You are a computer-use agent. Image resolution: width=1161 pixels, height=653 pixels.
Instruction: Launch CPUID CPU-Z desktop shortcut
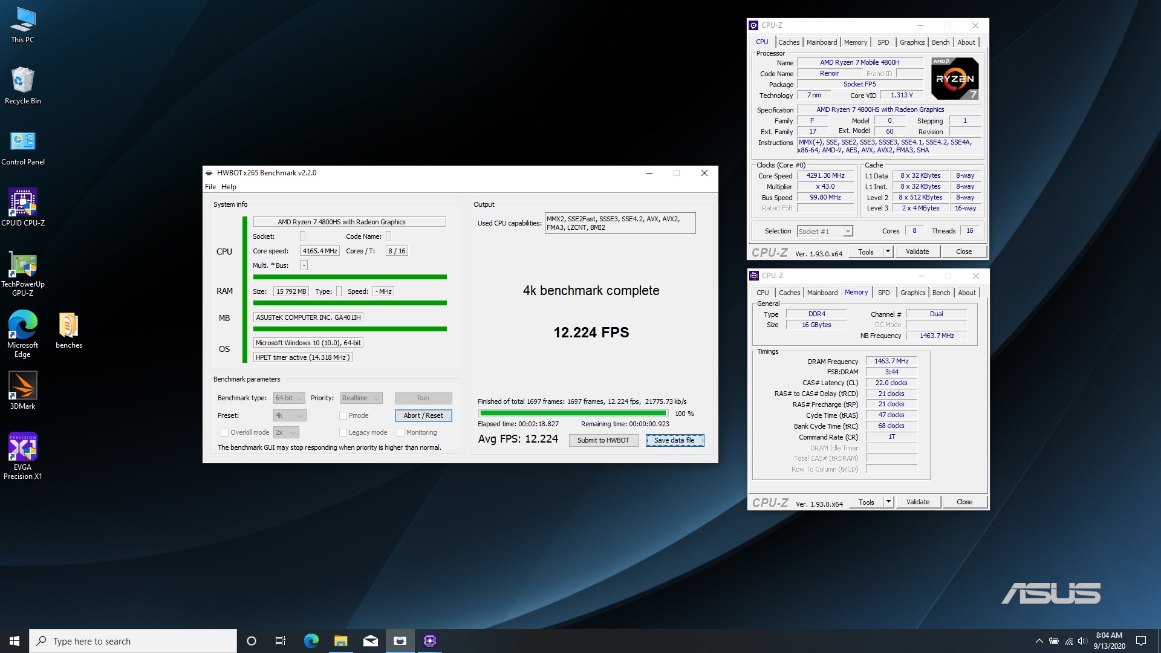22,207
